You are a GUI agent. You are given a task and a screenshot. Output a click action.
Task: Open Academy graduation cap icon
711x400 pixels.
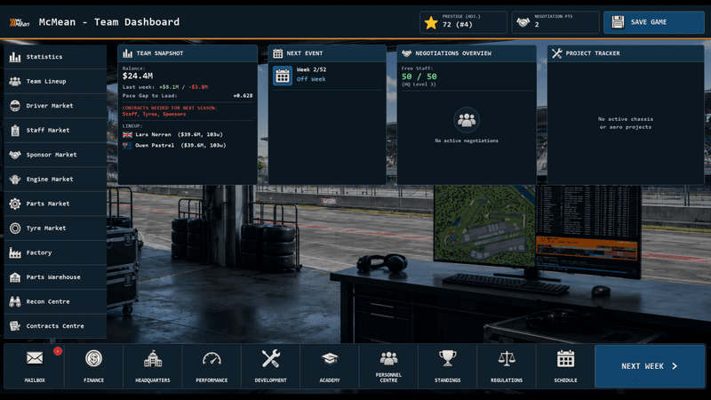click(330, 359)
